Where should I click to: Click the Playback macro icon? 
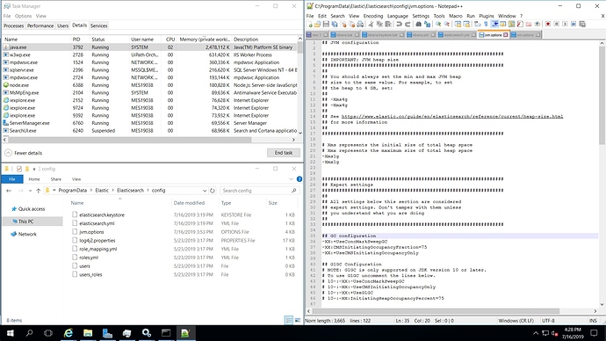click(565, 24)
